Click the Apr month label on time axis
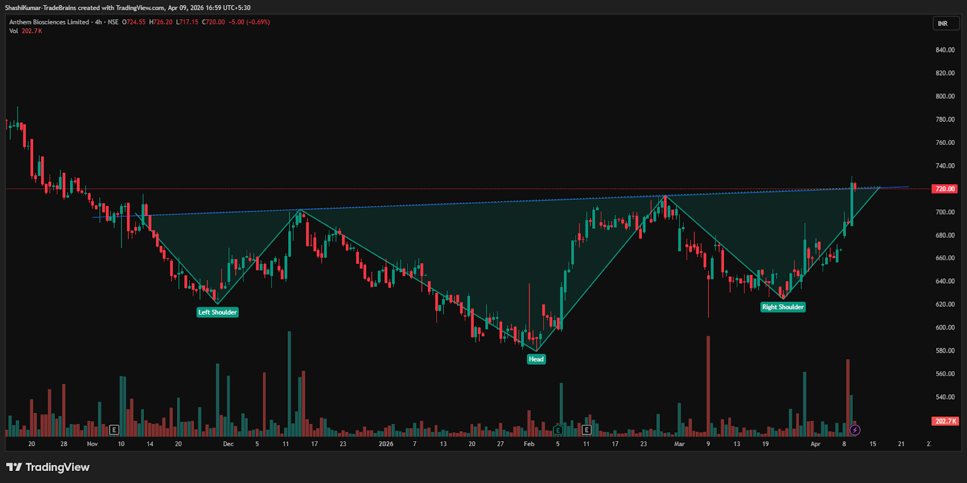 pos(815,444)
